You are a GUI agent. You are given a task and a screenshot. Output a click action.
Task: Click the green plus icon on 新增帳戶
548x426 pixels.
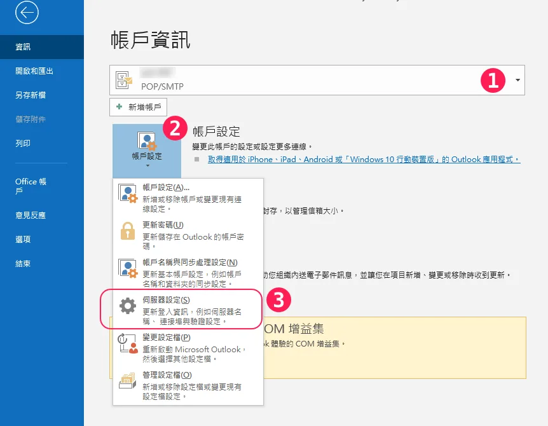click(119, 107)
